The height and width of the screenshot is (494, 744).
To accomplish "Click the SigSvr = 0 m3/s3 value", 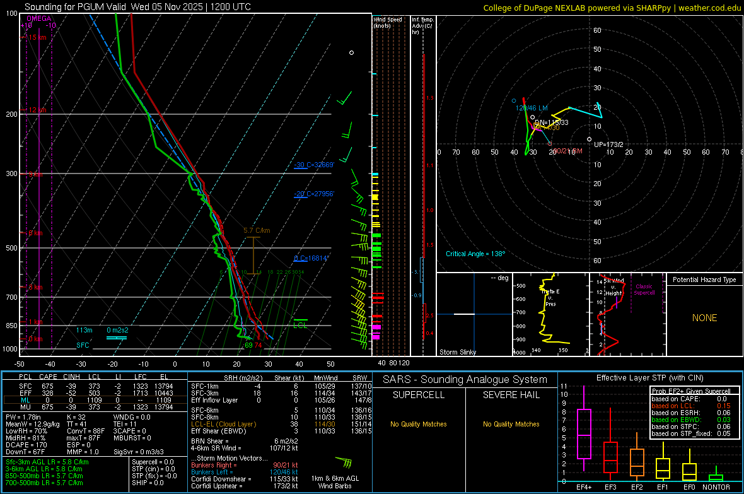I will 139,452.
